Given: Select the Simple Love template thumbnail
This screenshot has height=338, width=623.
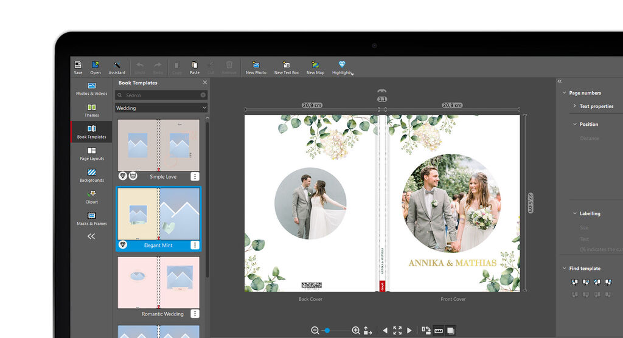Looking at the screenshot, I should click(x=159, y=145).
